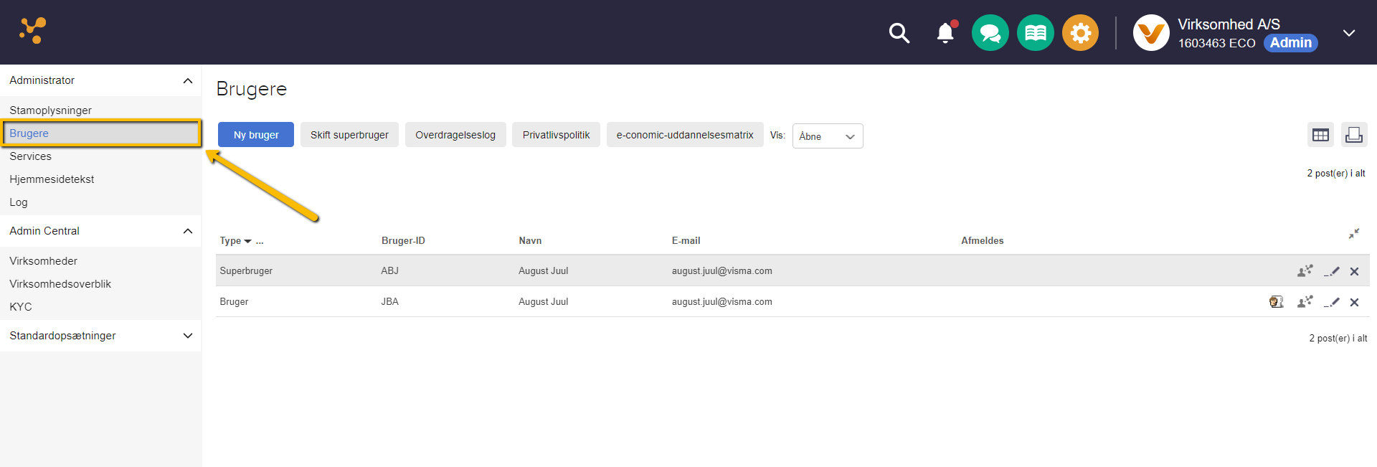Click the compress arrows icon above the table
This screenshot has width=1377, height=467.
coord(1353,234)
